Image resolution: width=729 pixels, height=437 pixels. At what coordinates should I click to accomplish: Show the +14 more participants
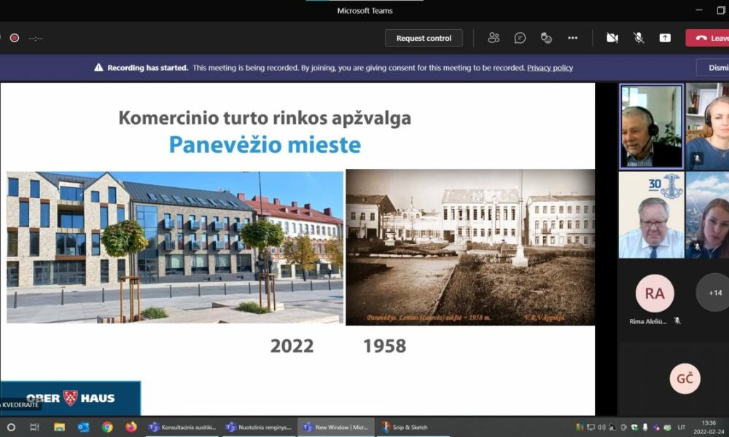point(715,293)
